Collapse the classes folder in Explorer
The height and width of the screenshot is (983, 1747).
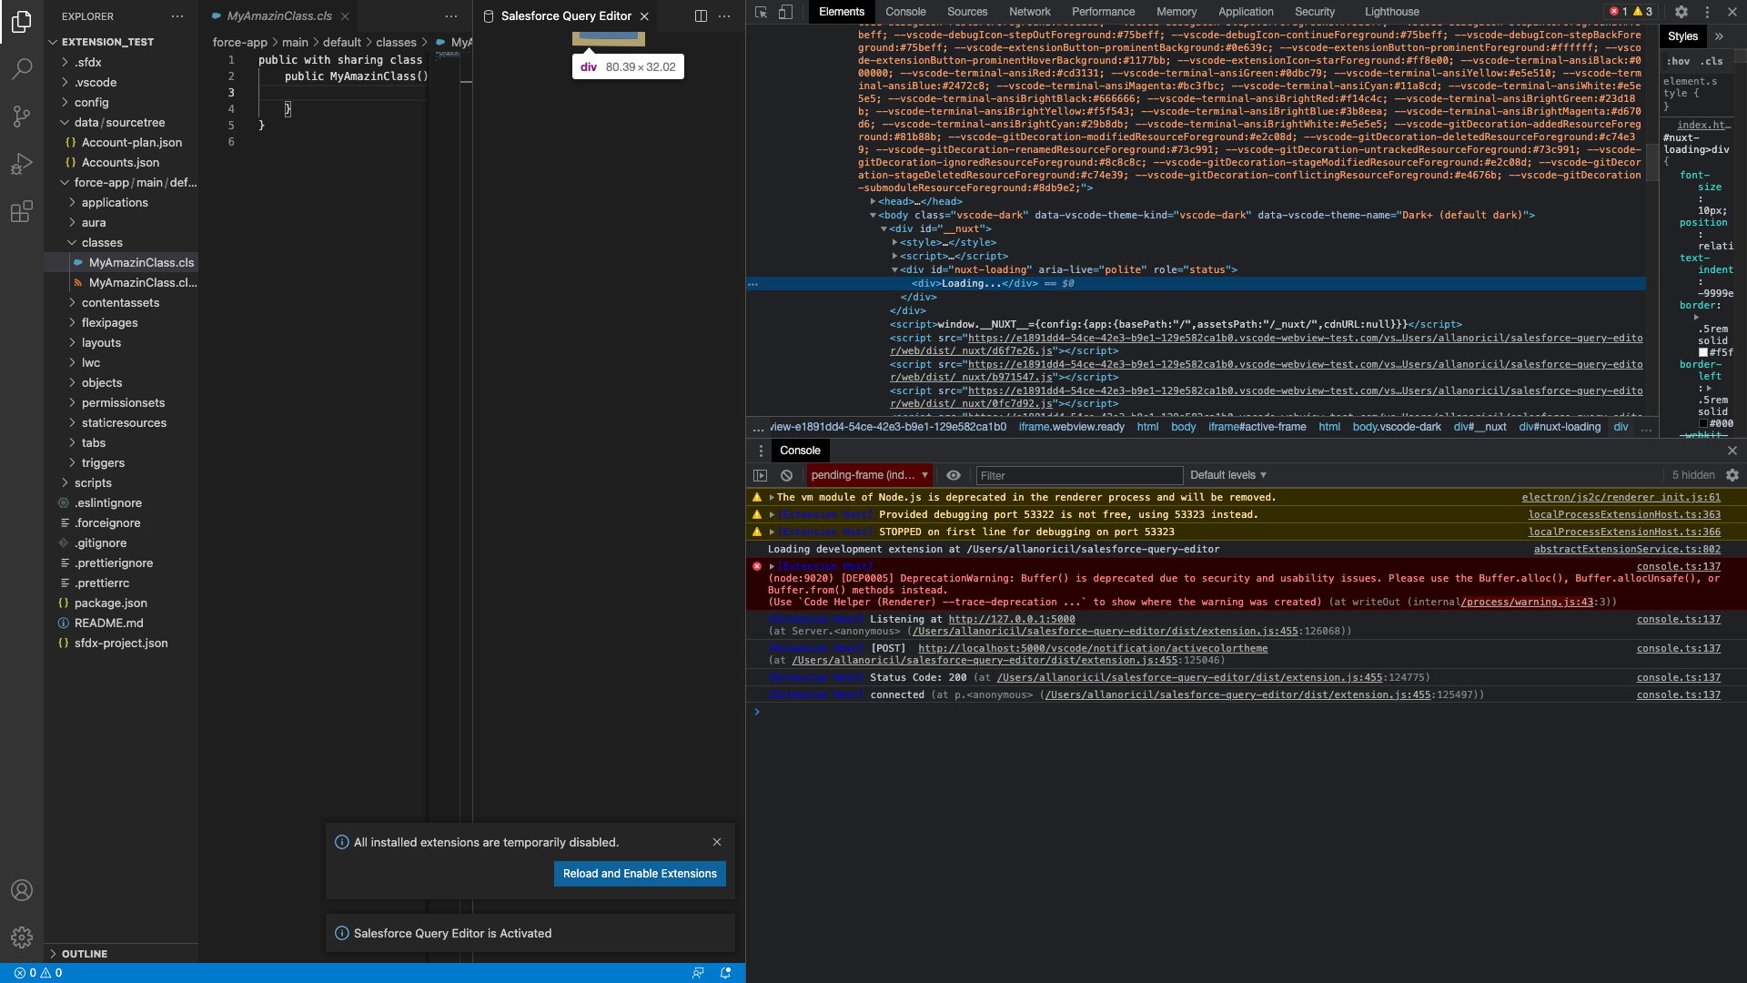pos(73,242)
